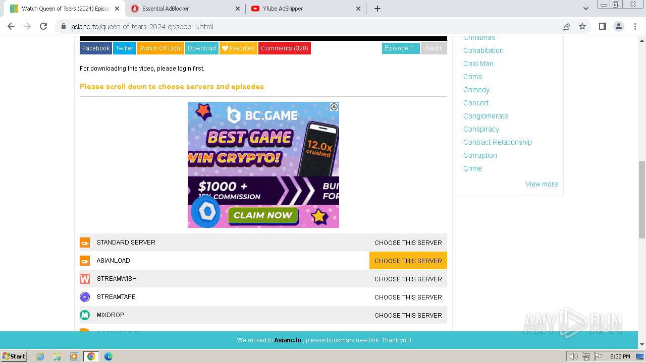Open File Explorer from the taskbar
Viewport: 646px width, 363px height.
[57, 356]
